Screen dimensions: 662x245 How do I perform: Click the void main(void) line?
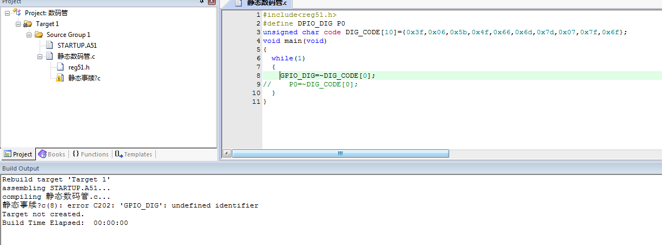point(295,41)
